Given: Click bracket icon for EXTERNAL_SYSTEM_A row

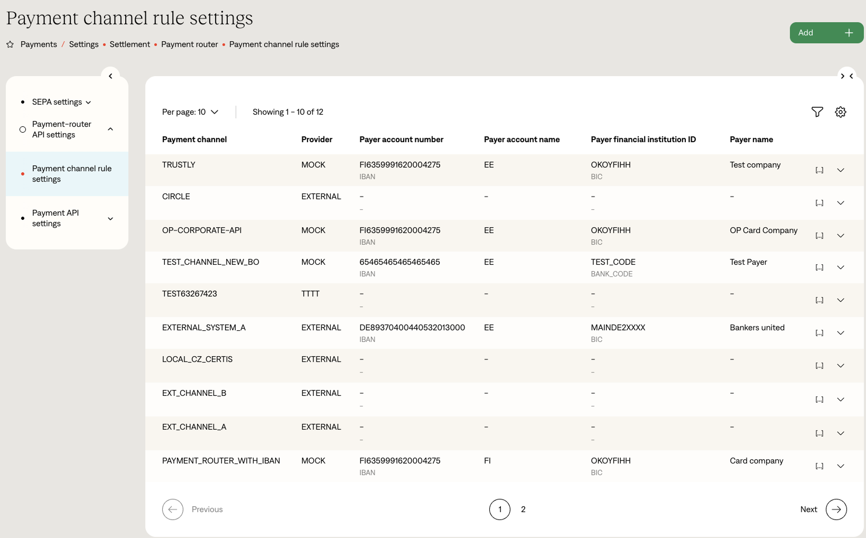Looking at the screenshot, I should click(819, 333).
